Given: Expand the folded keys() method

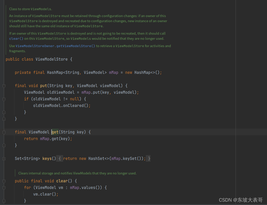Looking at the screenshot, I should pos(4,159).
